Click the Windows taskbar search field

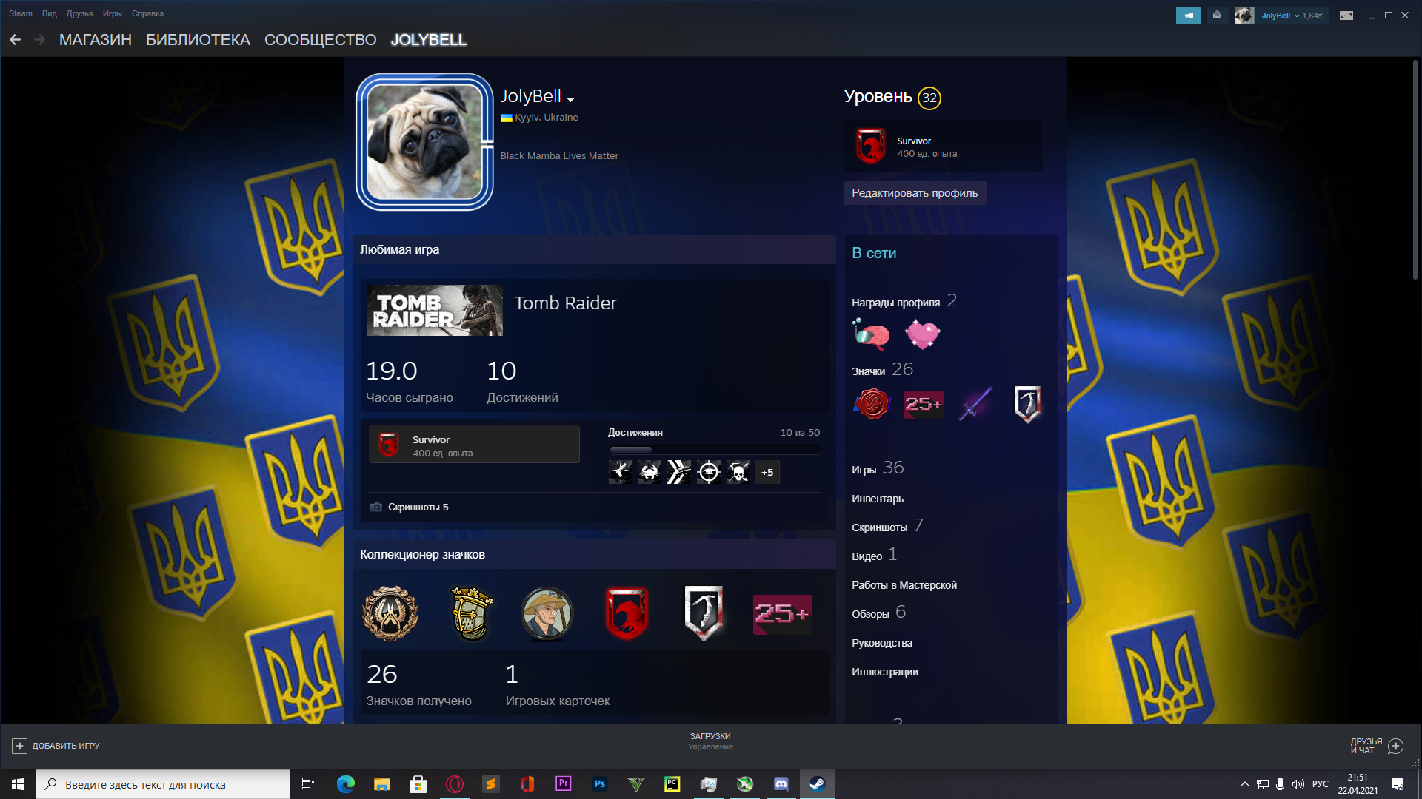pos(163,784)
